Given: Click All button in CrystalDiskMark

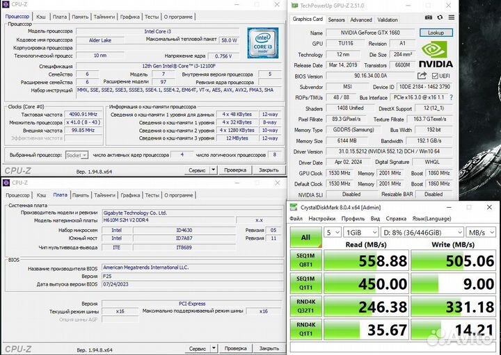Looking at the screenshot, I should 305,237.
